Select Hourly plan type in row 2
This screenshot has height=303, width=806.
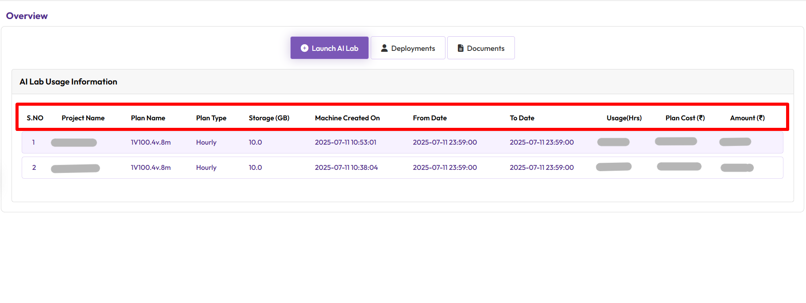point(206,168)
